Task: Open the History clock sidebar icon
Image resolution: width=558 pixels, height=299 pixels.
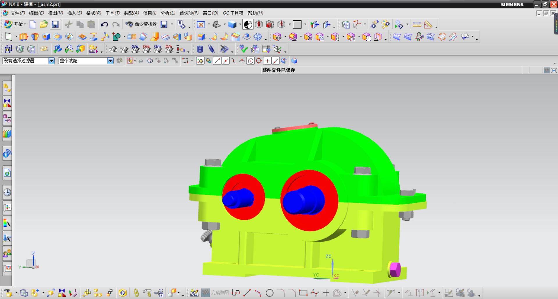Action: [x=7, y=192]
